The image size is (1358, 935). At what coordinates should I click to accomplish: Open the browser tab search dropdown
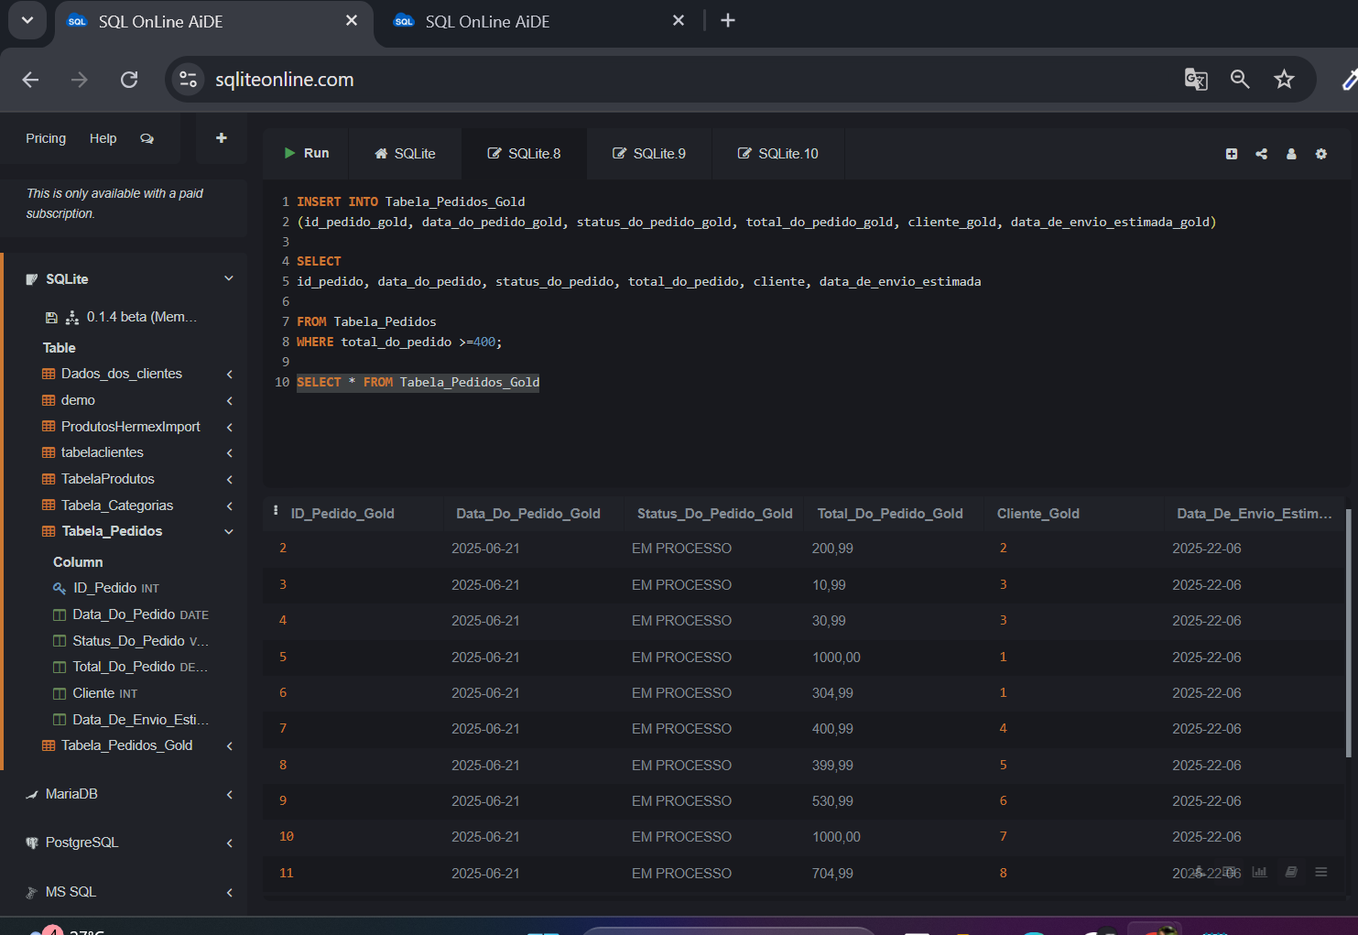pyautogui.click(x=27, y=20)
